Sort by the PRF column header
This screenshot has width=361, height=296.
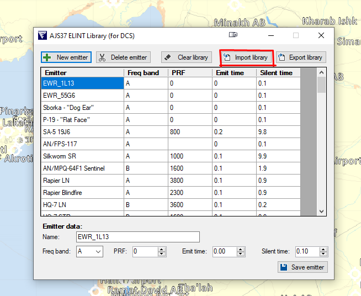click(190, 73)
